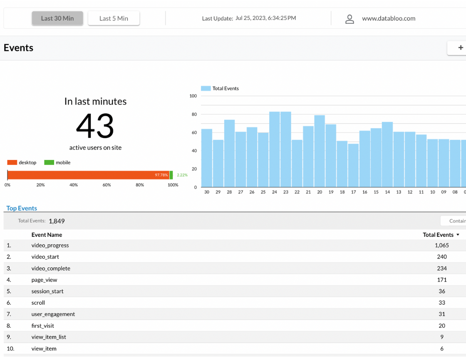Click the Total Events blue legend swatch
This screenshot has width=466, height=358.
[206, 88]
